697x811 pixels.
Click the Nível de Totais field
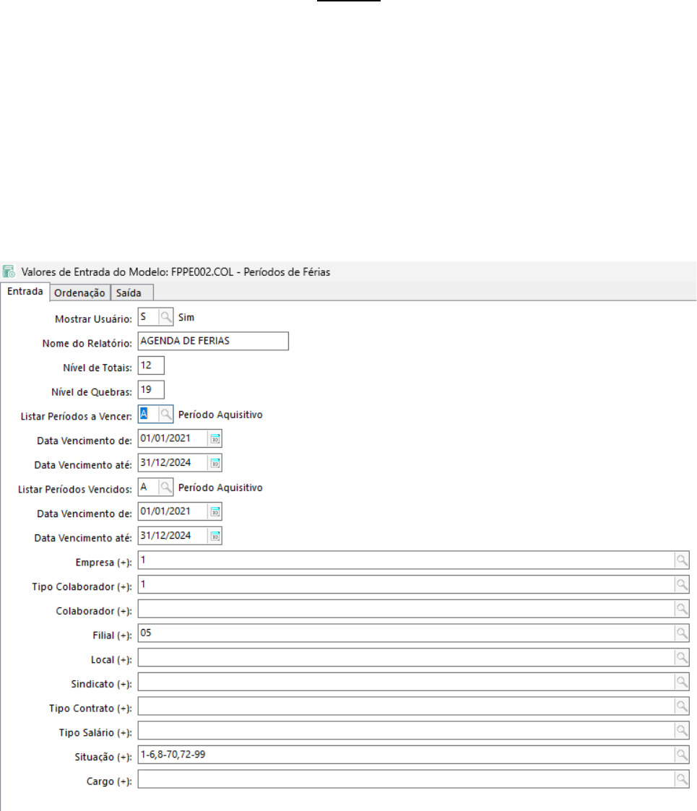click(151, 366)
